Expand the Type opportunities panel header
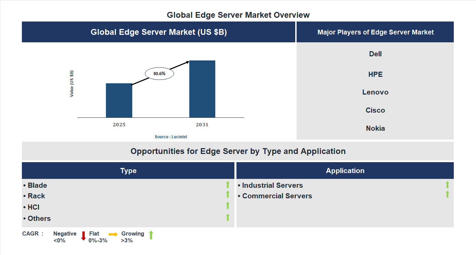This screenshot has height=255, width=476. tap(128, 170)
